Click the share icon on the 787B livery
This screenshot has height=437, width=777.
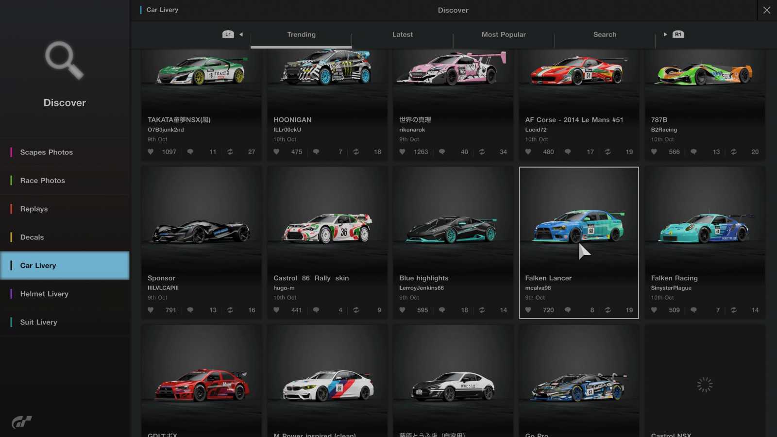click(x=733, y=151)
